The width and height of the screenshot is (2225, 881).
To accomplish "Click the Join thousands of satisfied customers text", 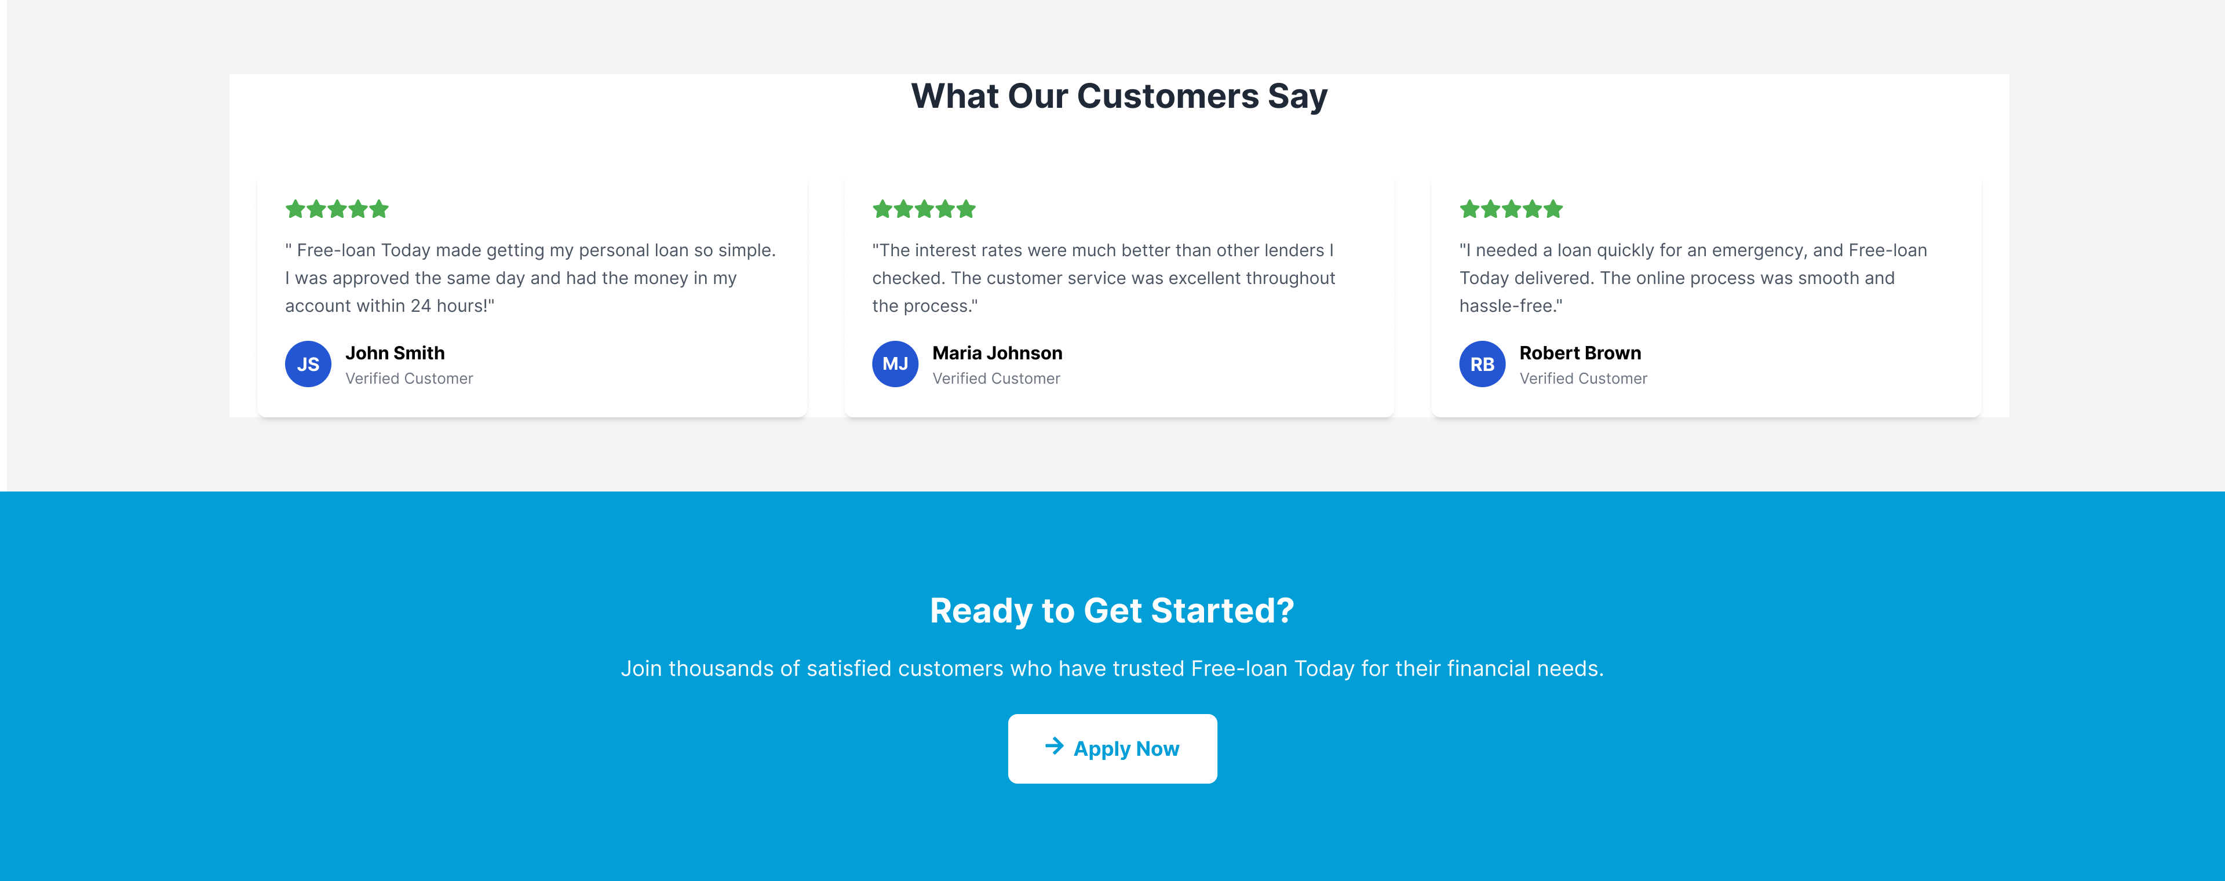I will pos(1112,668).
